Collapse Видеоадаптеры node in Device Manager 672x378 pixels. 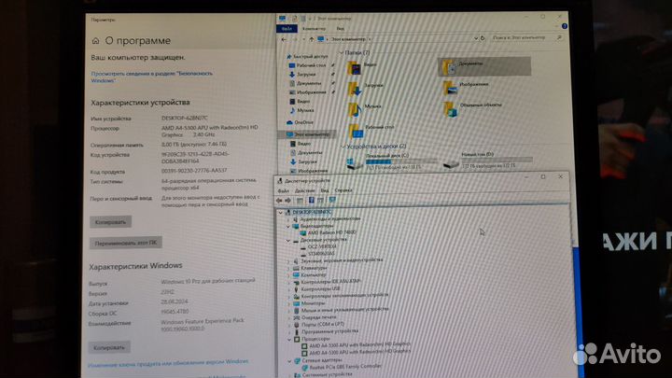pyautogui.click(x=288, y=226)
